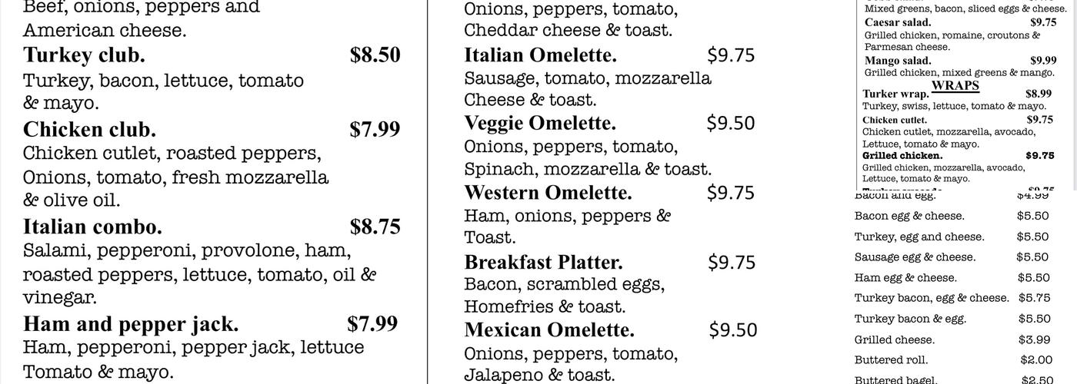Select the Ham and pepper jack heading
Viewport: 1077px width, 384px height.
pos(131,323)
